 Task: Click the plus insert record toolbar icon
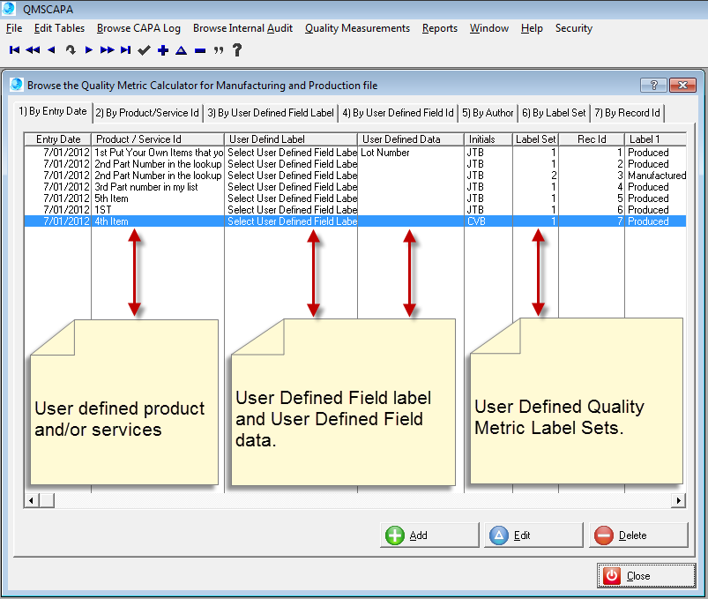163,50
